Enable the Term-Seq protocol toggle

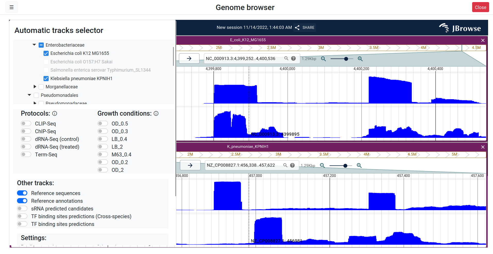coord(26,155)
